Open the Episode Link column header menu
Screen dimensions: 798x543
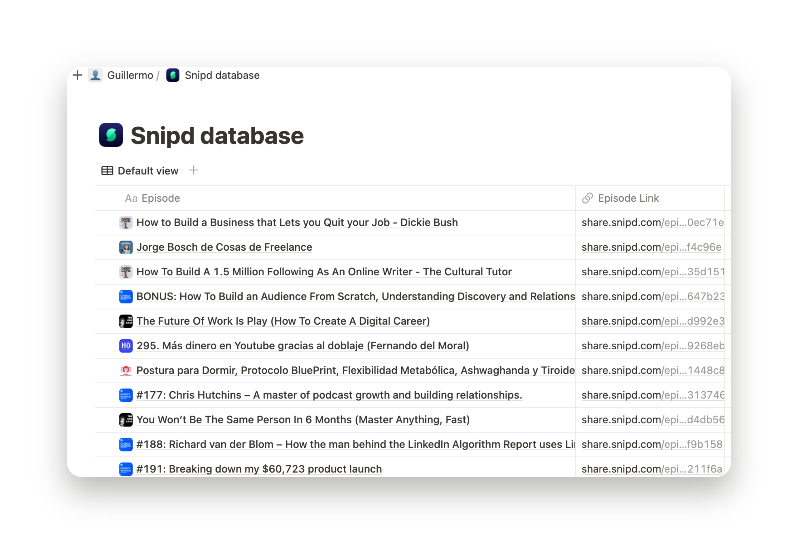point(628,198)
